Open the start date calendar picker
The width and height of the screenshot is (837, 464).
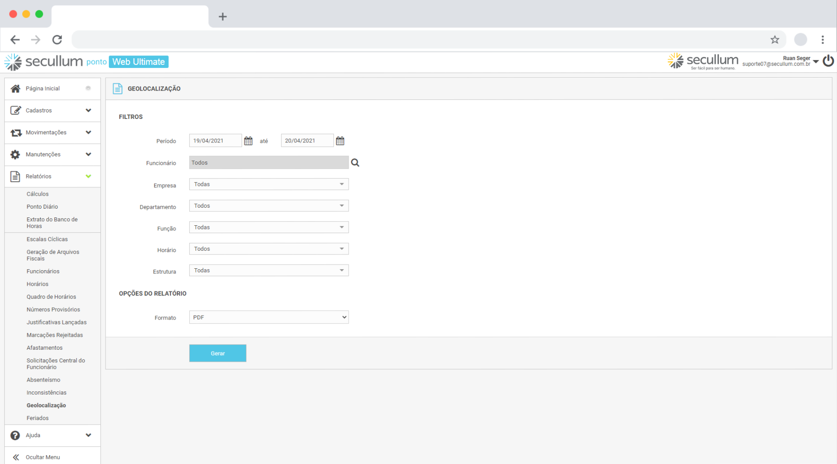click(x=248, y=141)
